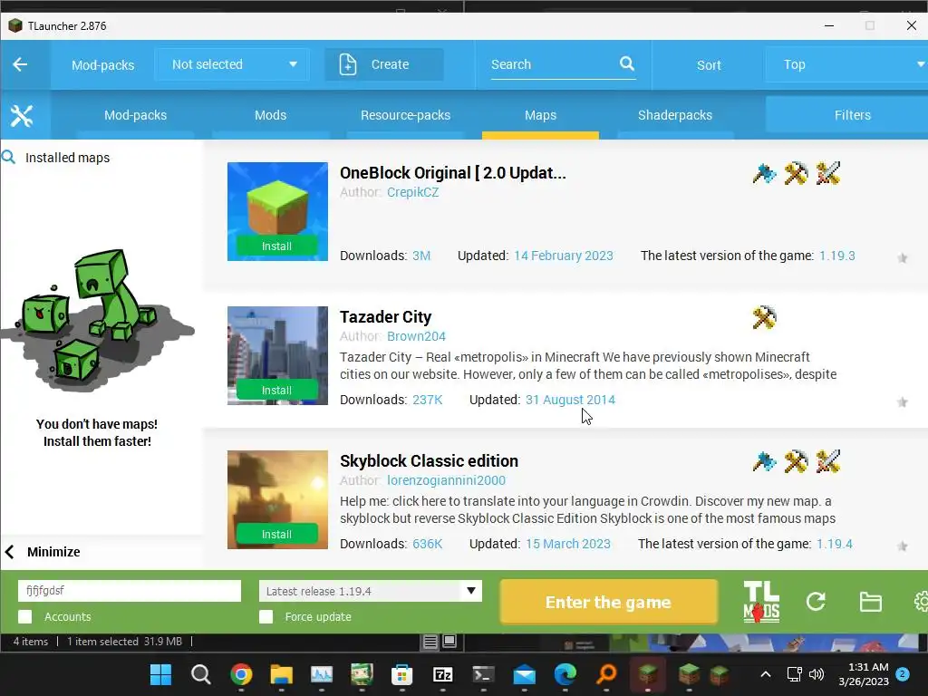928x696 pixels.
Task: Click the crossed pickaxes icon on Skyblock Classic
Action: click(x=796, y=461)
